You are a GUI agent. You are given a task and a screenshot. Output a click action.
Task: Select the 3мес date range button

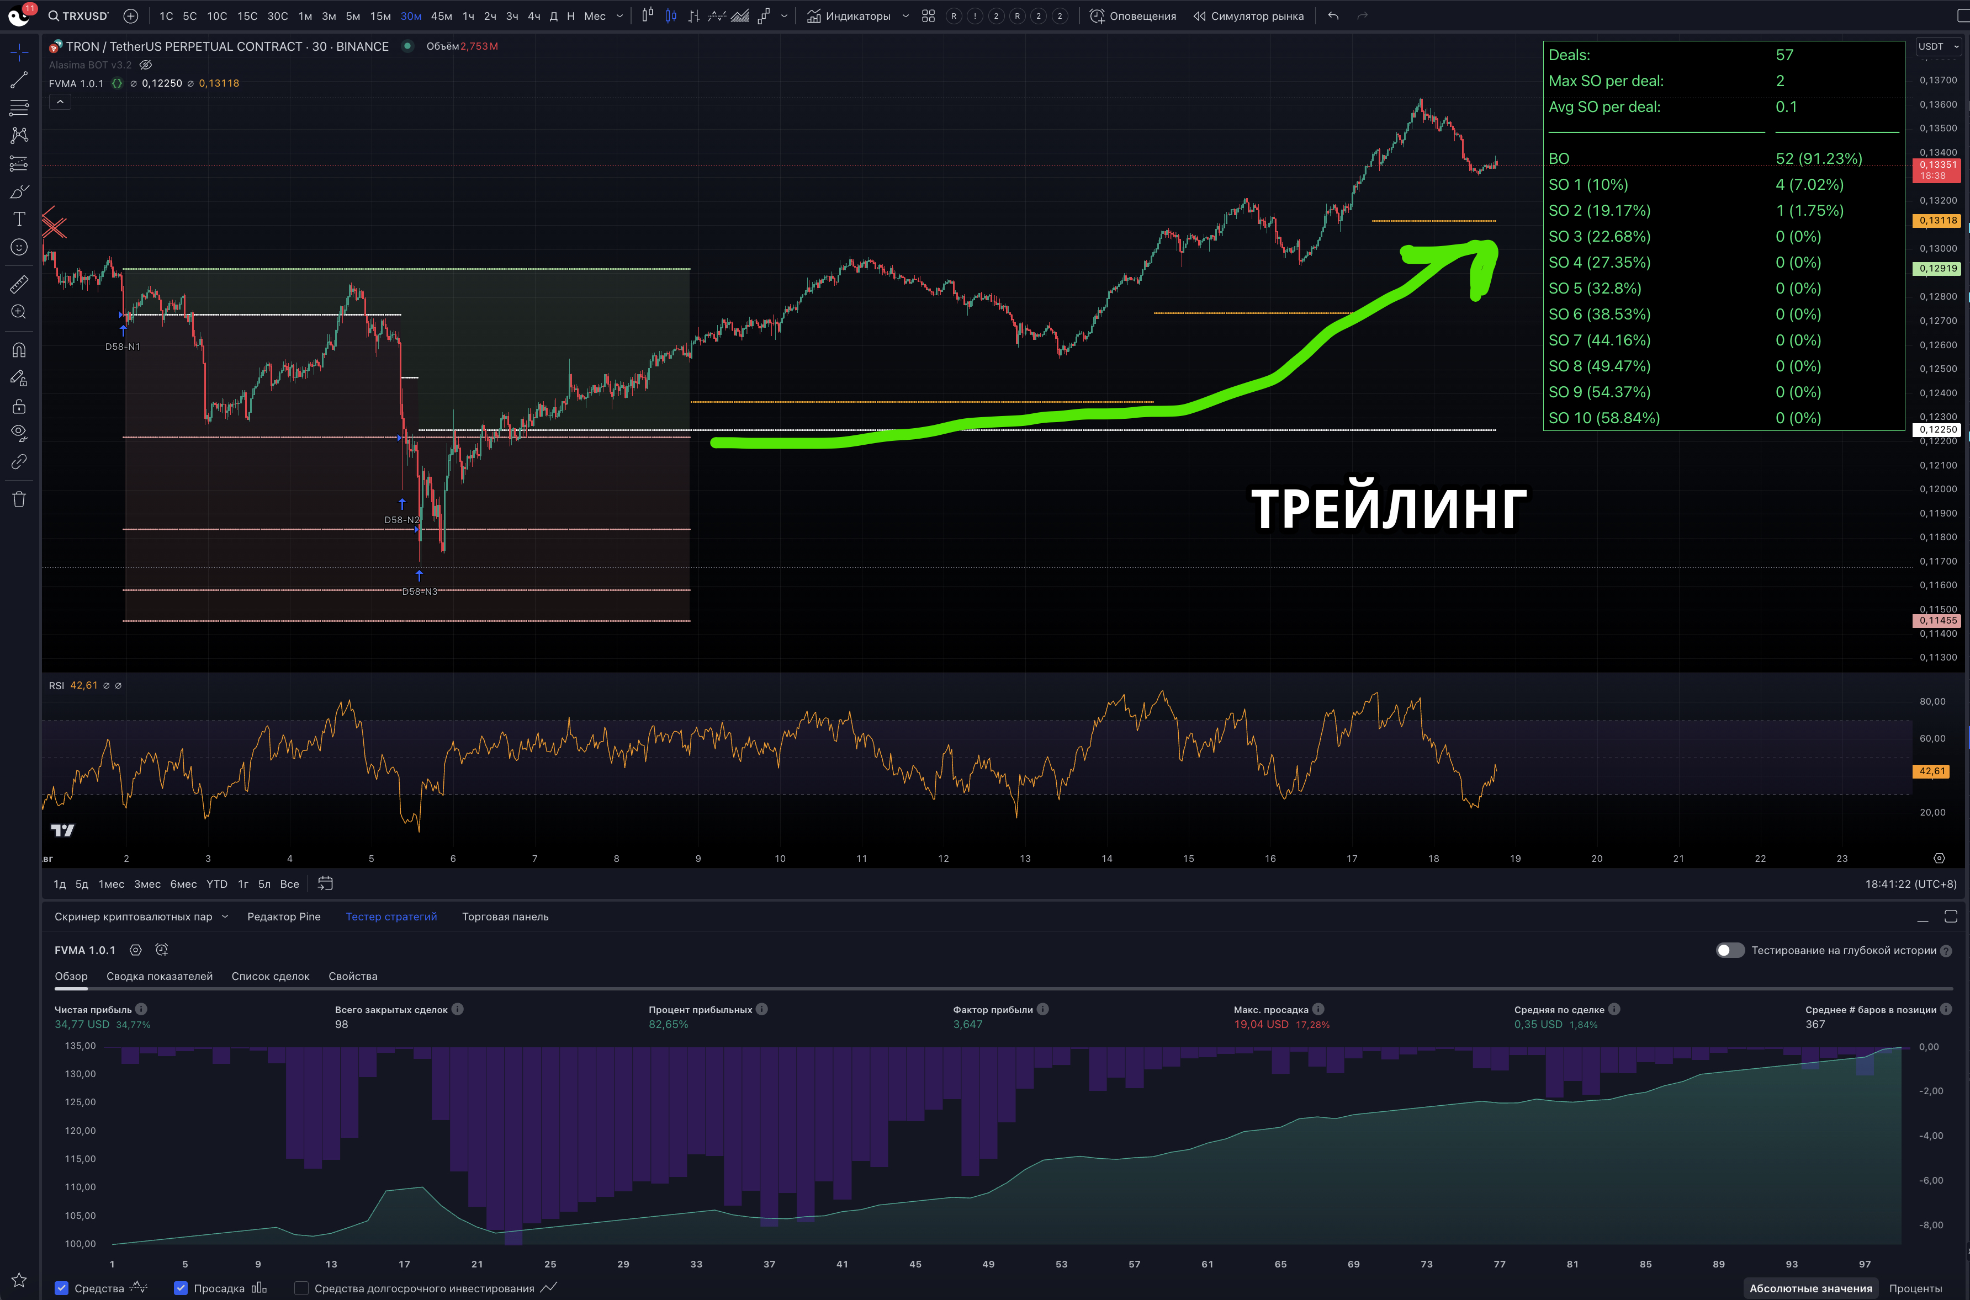[147, 884]
